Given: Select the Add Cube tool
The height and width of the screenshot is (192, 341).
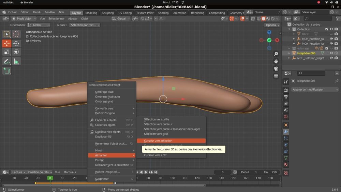Looking at the screenshot, I should (7, 71).
